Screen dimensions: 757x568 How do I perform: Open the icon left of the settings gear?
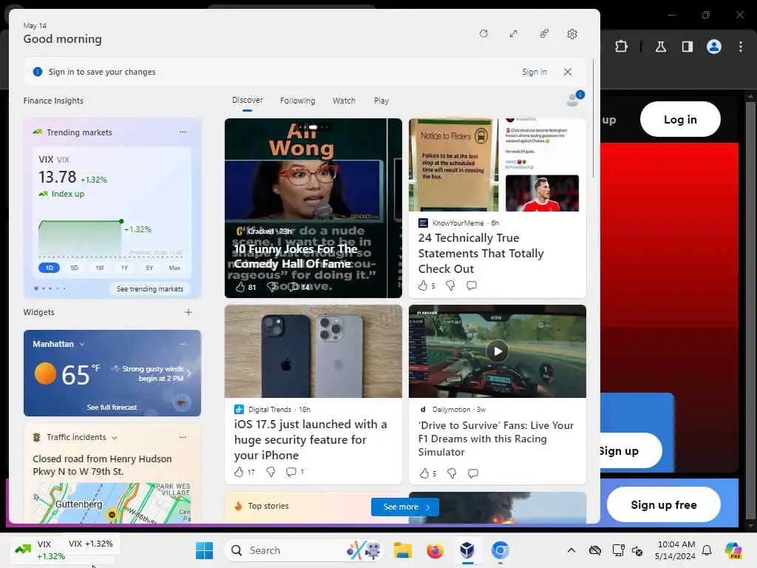point(544,34)
